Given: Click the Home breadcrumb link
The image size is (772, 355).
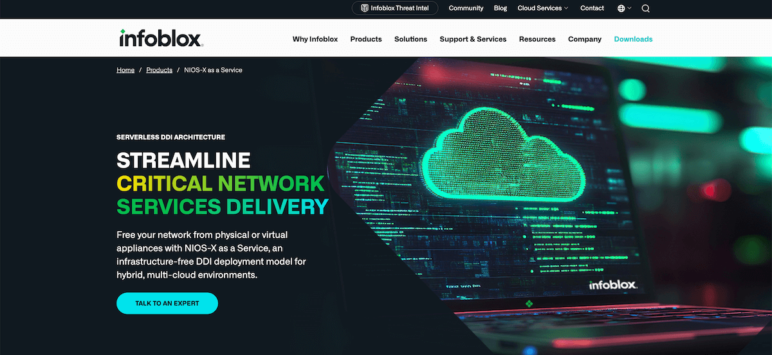Looking at the screenshot, I should 125,70.
